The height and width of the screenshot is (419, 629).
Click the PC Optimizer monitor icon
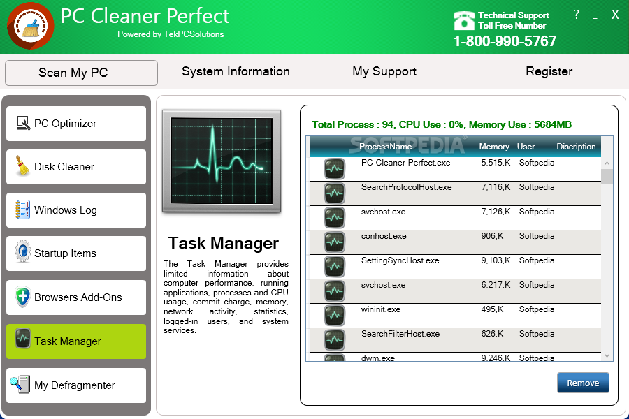pyautogui.click(x=23, y=123)
